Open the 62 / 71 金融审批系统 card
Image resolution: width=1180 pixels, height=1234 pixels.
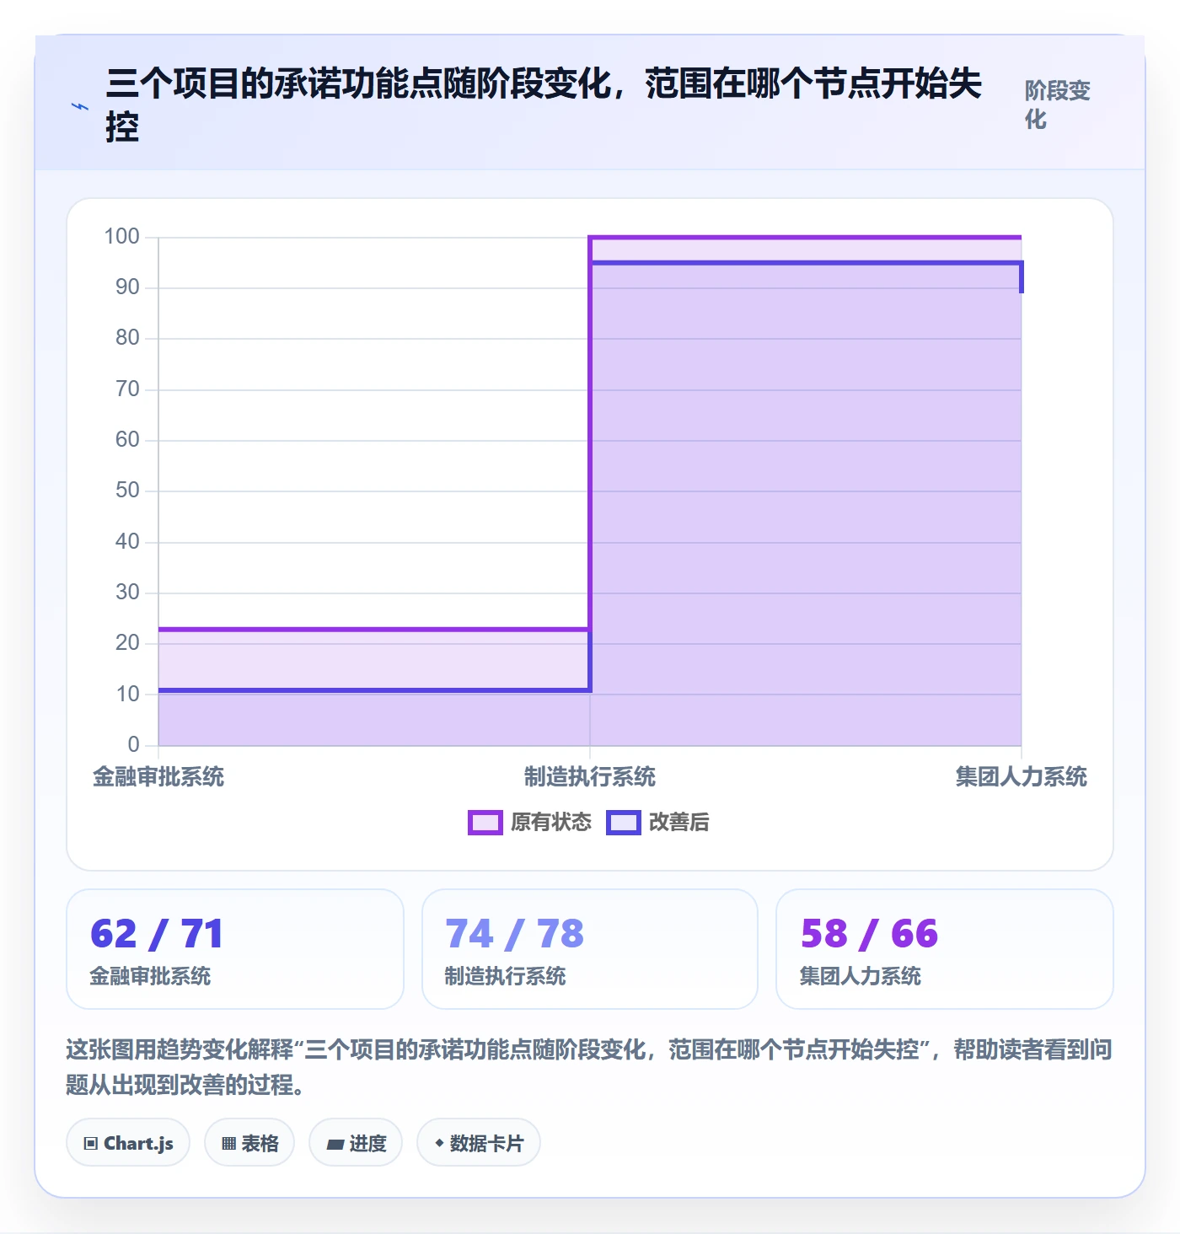pos(235,949)
